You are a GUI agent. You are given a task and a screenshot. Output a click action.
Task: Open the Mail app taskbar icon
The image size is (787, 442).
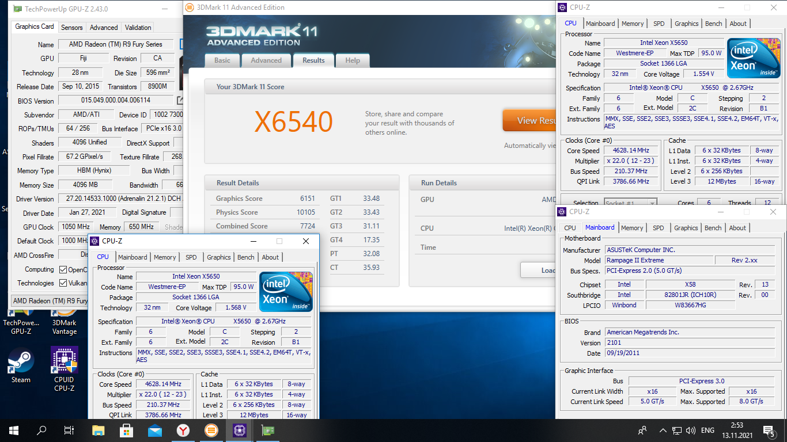[x=155, y=430]
